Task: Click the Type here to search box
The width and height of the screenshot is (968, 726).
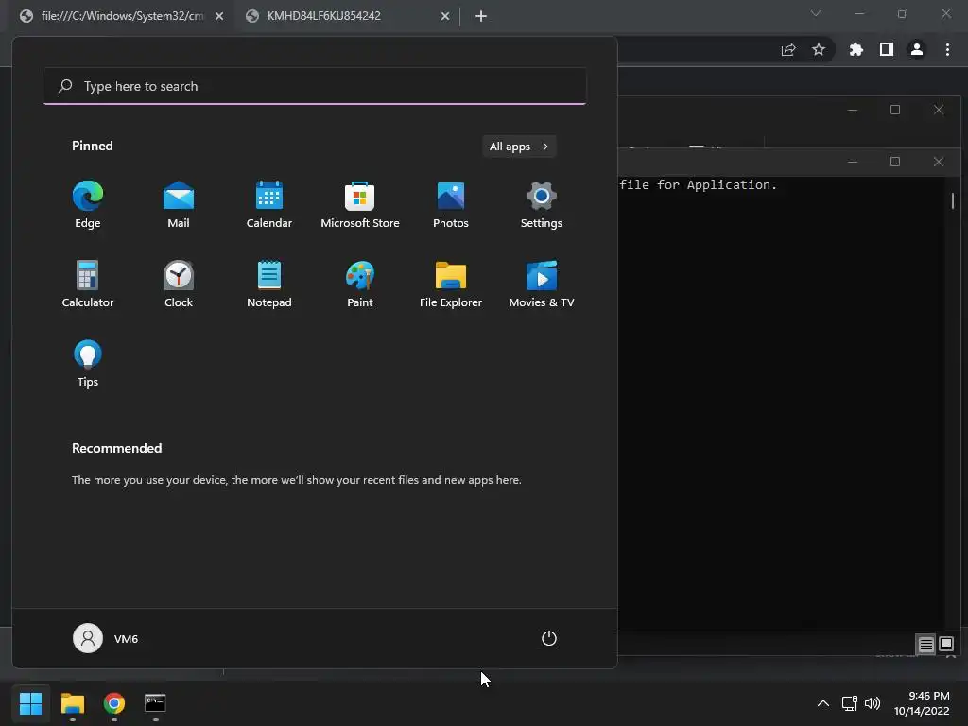Action: coord(315,86)
